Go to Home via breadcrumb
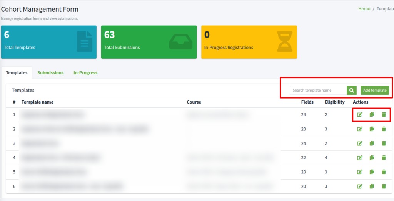The height and width of the screenshot is (201, 394). (x=364, y=9)
